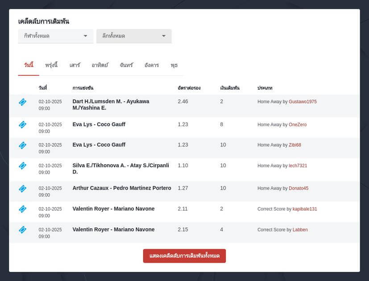The image size is (369, 281).
Task: Open tipster Gustawo1975 profile link
Action: point(303,102)
